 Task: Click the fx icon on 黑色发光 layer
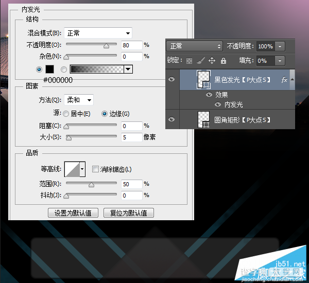(284, 80)
